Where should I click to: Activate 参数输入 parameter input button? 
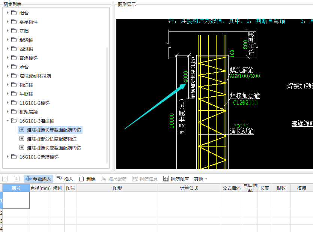pos(38,179)
